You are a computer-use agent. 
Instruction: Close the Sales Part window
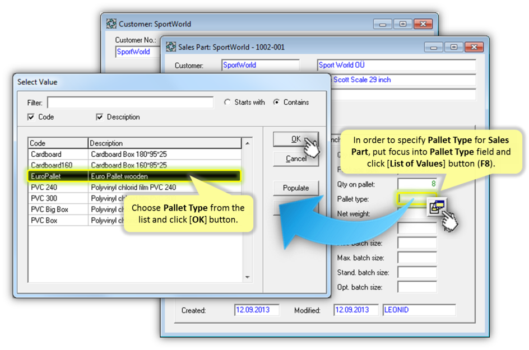pos(474,47)
